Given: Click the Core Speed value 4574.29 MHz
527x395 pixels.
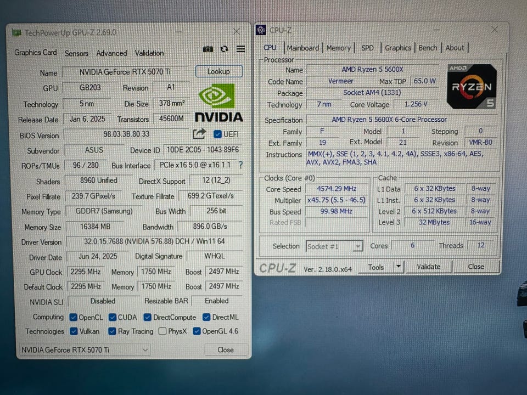Looking at the screenshot, I should [337, 189].
